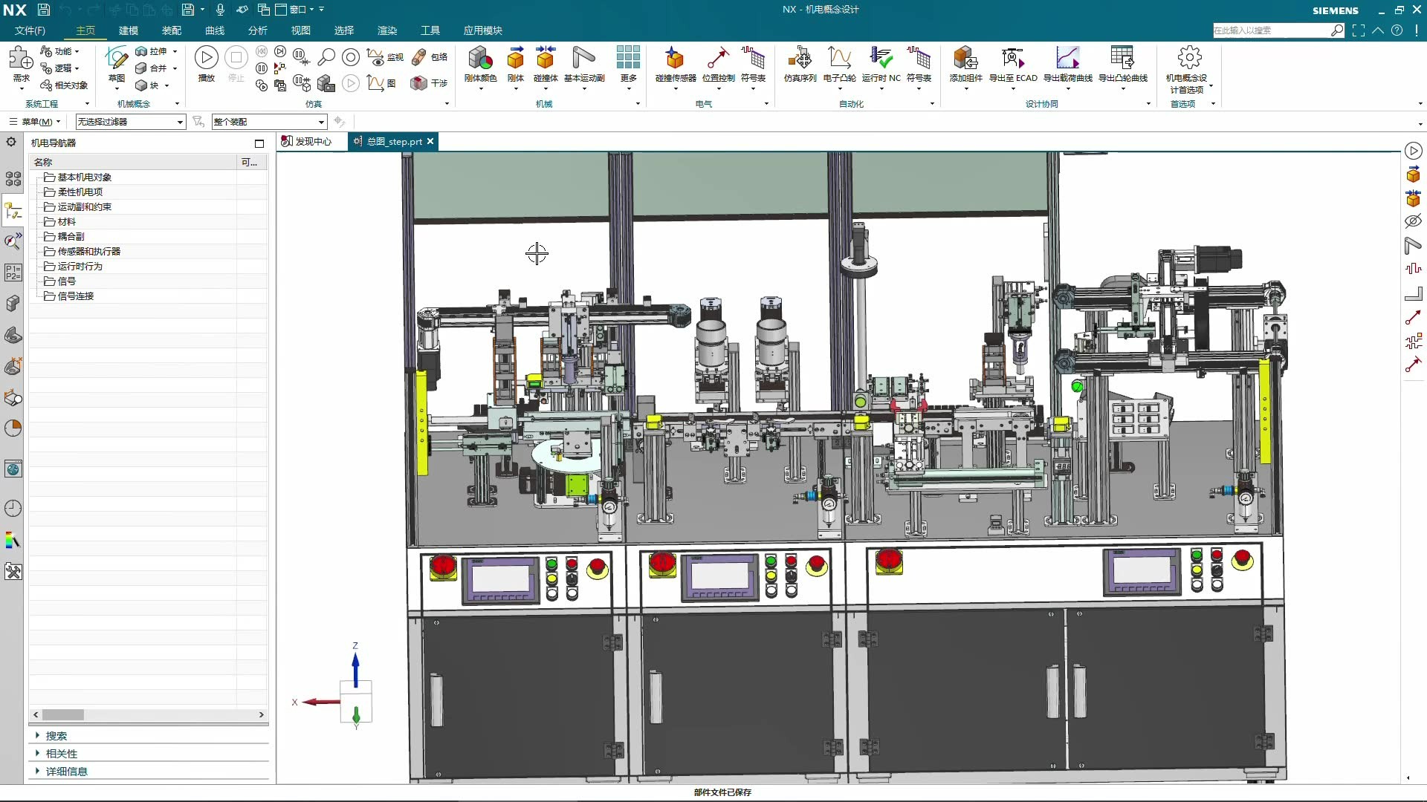Viewport: 1427px width, 802px height.
Task: Expand the 搜索 section in navigator
Action: click(56, 736)
